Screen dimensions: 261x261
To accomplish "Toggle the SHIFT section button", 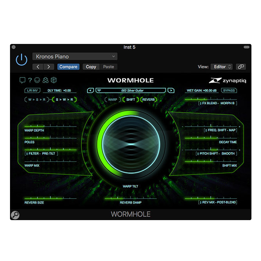I will pos(130,100).
